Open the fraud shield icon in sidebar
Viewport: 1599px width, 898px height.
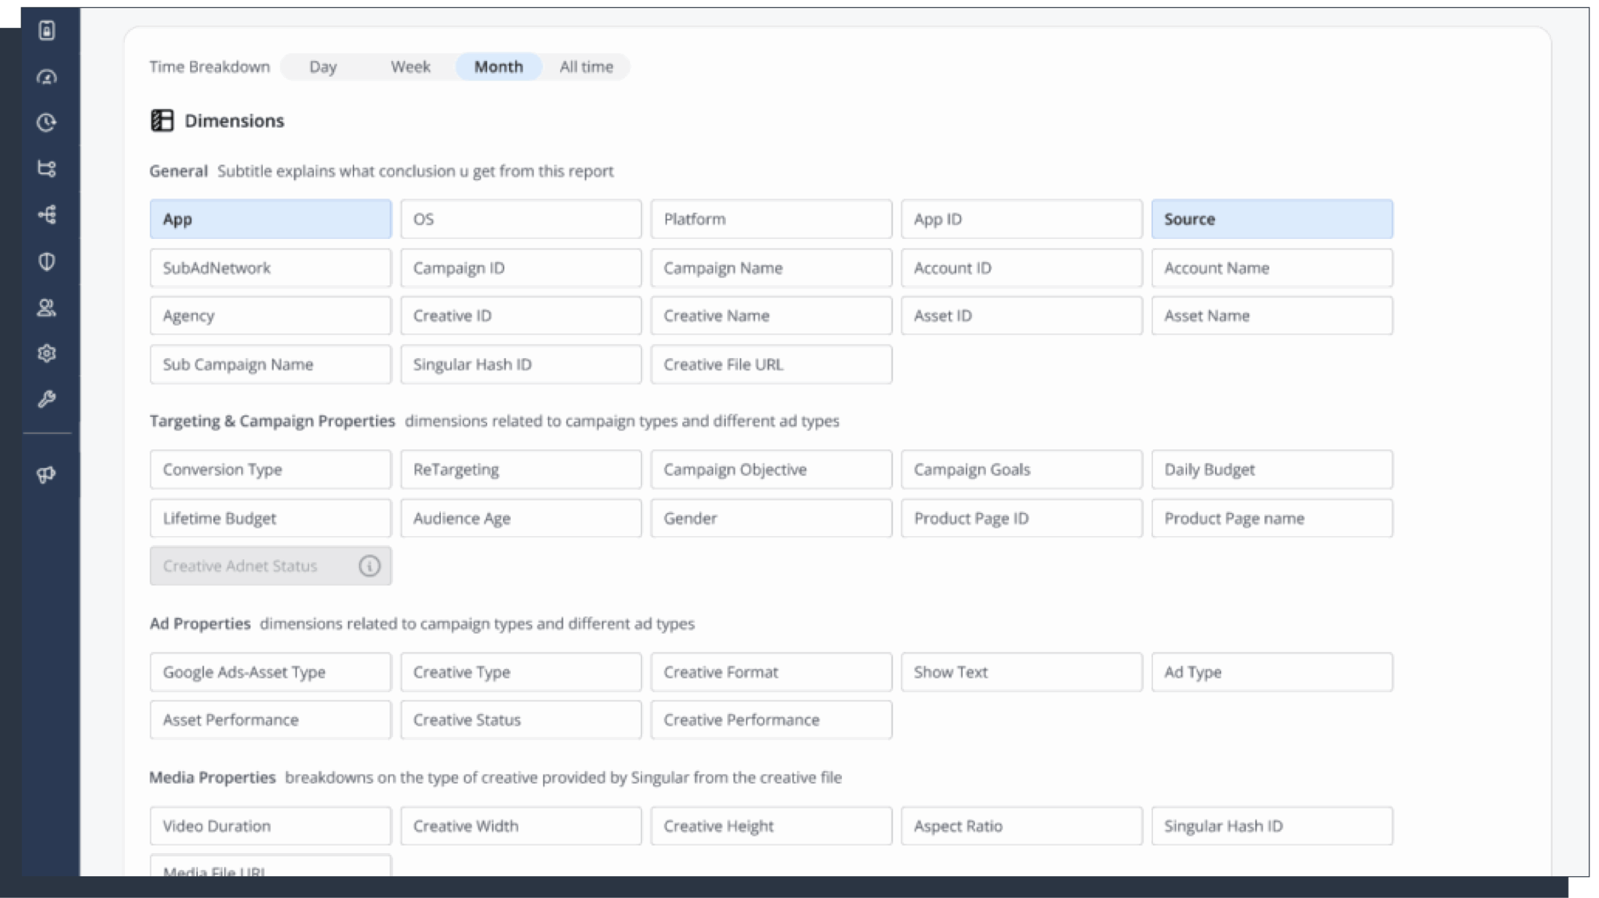[47, 261]
